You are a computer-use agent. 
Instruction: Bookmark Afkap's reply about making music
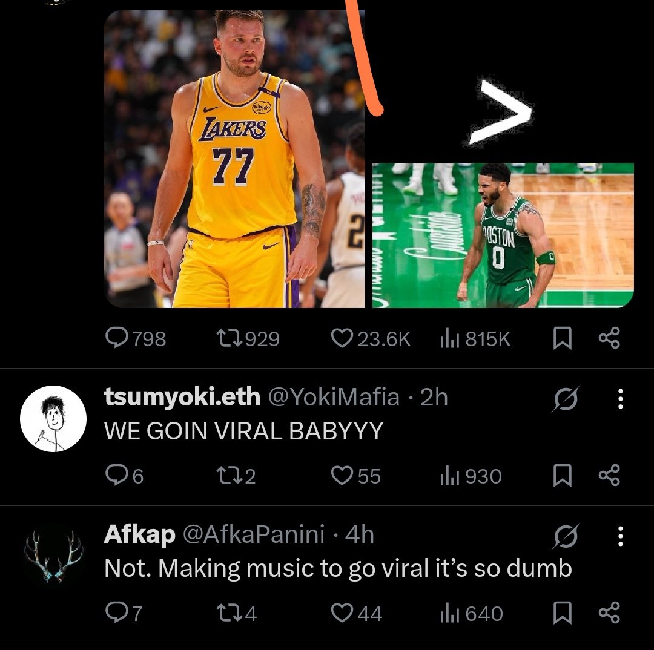click(x=562, y=613)
